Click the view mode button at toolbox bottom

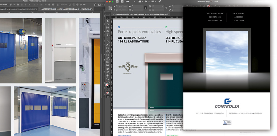click(x=108, y=97)
